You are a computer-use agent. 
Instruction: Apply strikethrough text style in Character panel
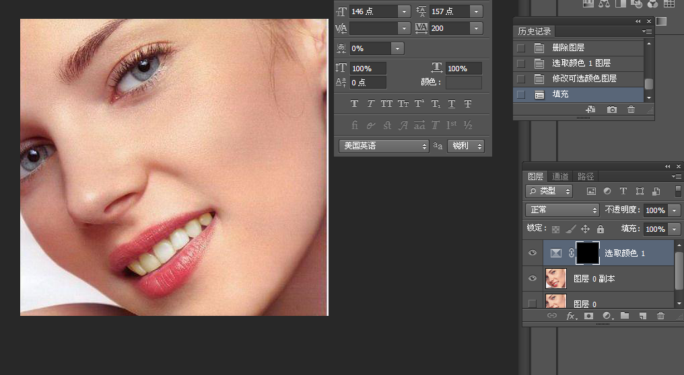pos(468,104)
